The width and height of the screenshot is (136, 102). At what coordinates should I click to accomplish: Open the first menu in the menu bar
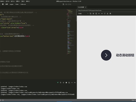(2, 1)
